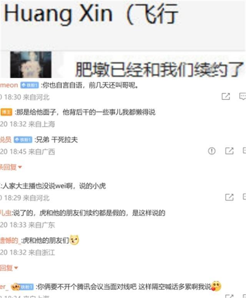Click dropdown arrow next to 条回复
Screen dimensions: 246x298
coord(20,167)
